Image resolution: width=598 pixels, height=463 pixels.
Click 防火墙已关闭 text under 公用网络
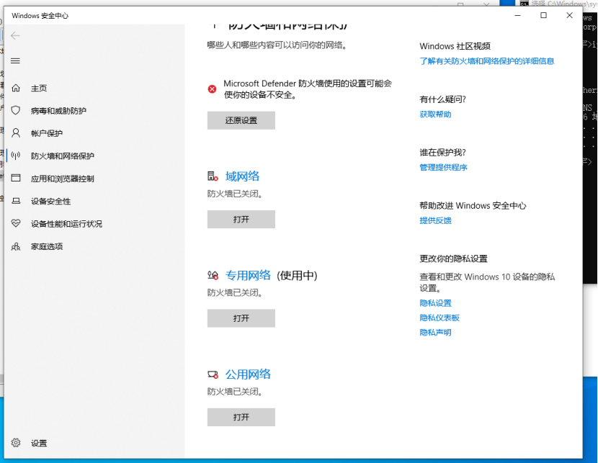pos(235,392)
